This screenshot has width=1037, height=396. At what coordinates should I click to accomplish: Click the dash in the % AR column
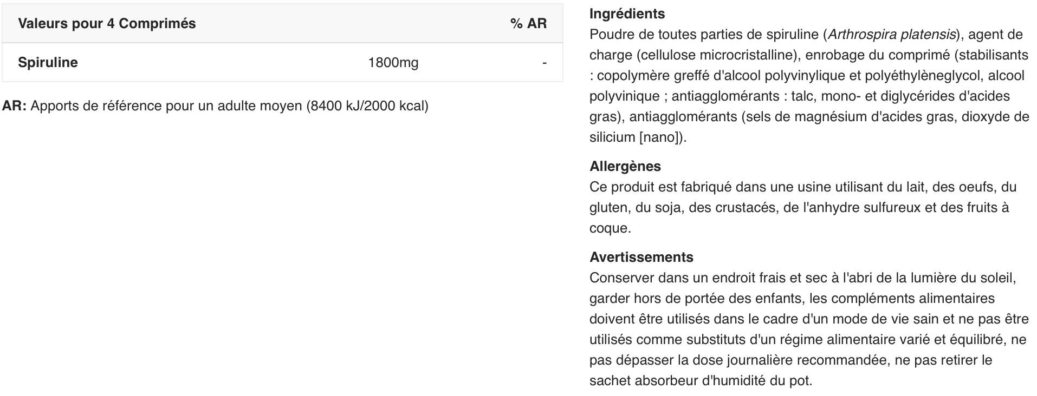(544, 63)
